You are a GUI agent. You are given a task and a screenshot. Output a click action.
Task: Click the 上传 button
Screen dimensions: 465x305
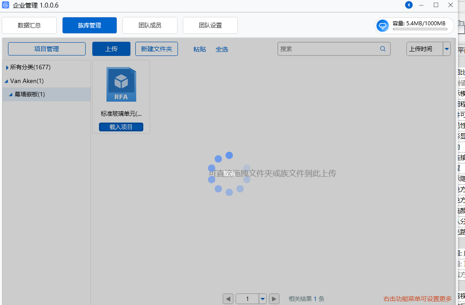click(x=111, y=49)
